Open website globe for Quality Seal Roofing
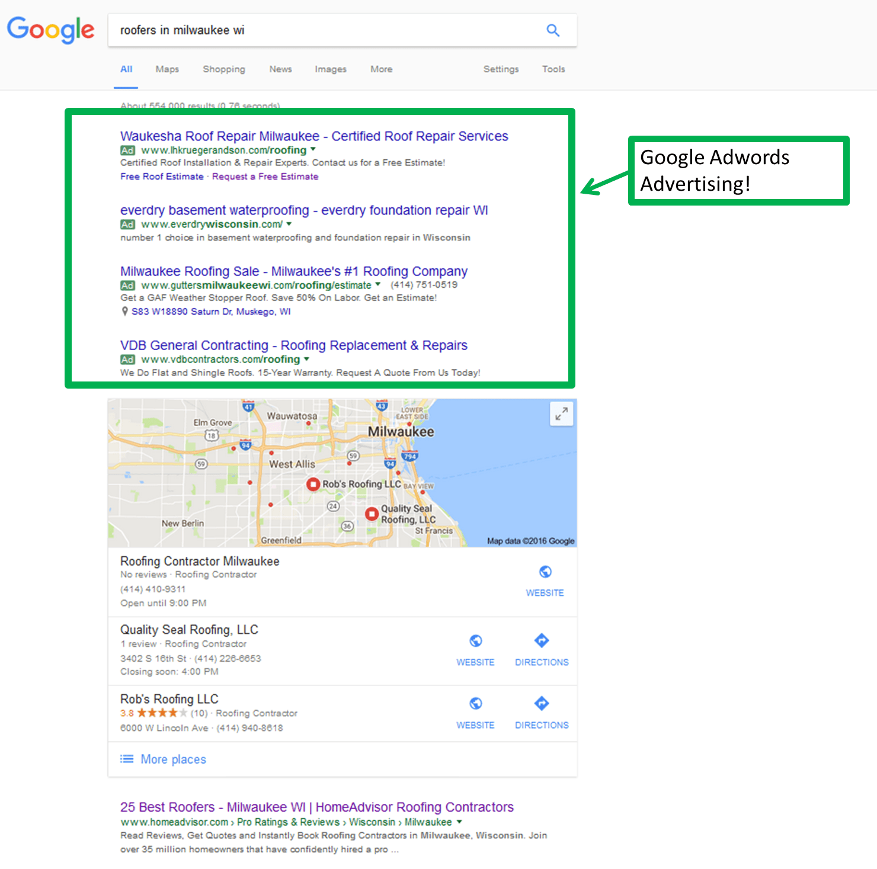 475,641
